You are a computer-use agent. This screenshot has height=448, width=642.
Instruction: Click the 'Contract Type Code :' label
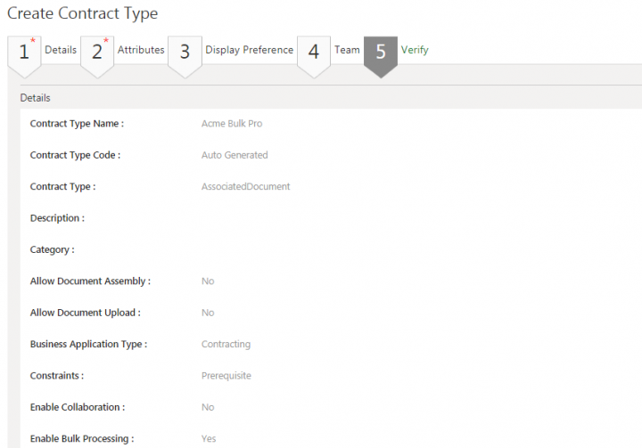[75, 155]
